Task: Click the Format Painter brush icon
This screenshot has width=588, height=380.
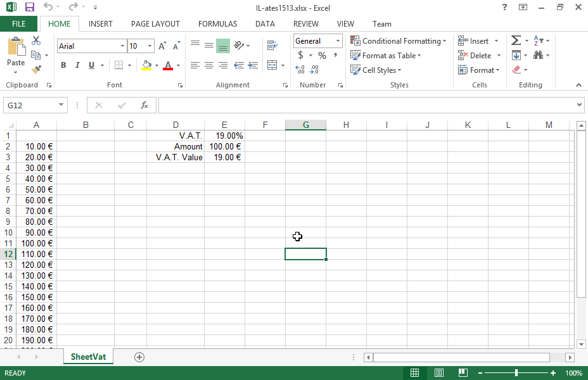Action: [x=36, y=70]
